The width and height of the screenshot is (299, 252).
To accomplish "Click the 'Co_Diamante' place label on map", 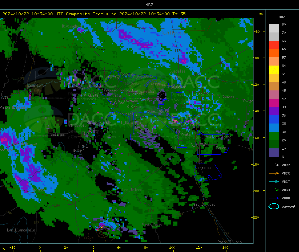I will (x=30, y=100).
